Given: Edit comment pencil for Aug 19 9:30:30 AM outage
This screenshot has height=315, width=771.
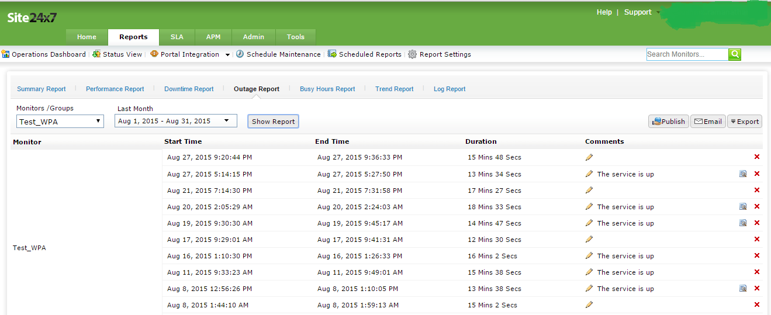Looking at the screenshot, I should click(x=589, y=223).
